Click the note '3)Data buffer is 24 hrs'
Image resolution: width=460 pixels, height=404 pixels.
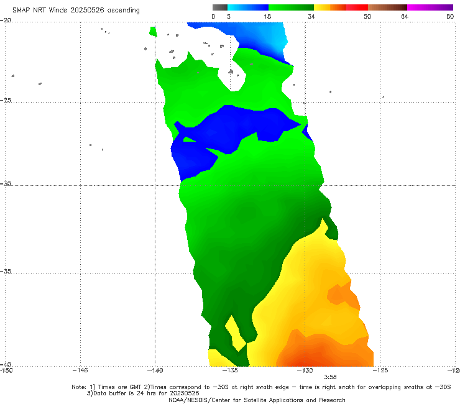click(143, 393)
